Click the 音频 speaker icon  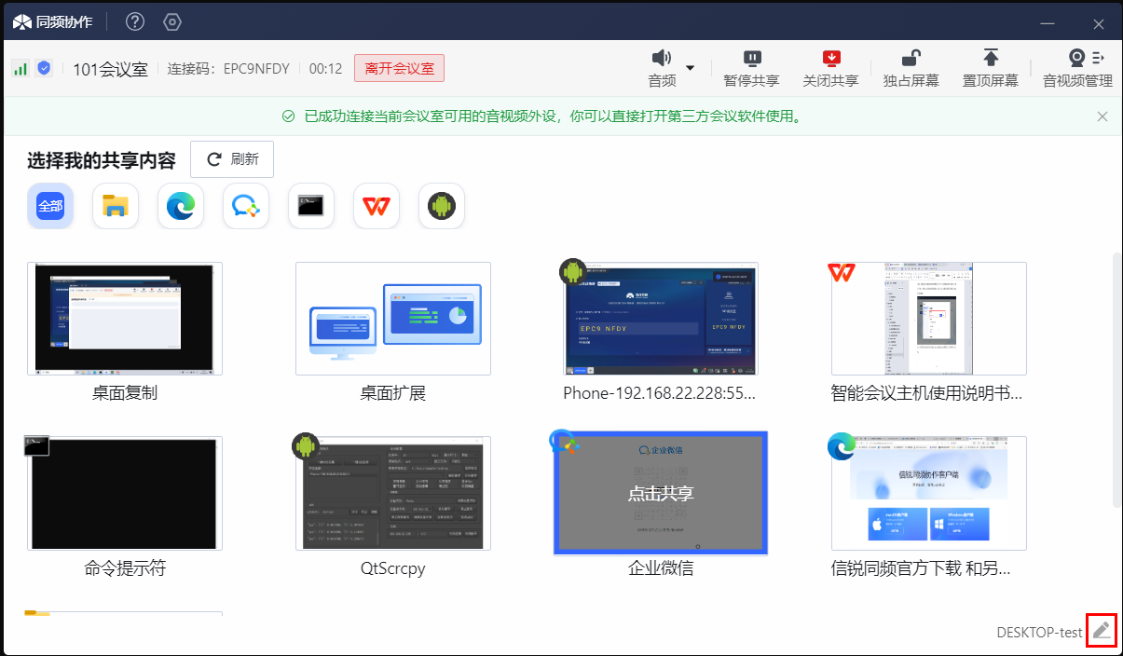click(x=662, y=59)
